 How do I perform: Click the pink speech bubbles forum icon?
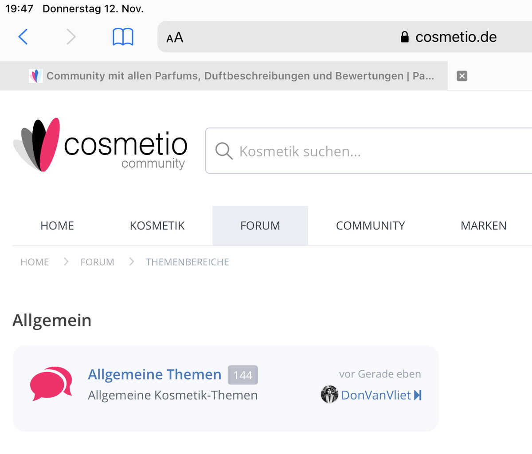pos(51,383)
